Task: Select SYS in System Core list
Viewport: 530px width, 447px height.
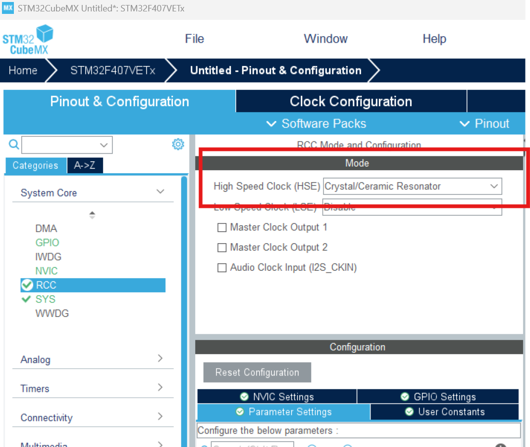Action: 45,299
